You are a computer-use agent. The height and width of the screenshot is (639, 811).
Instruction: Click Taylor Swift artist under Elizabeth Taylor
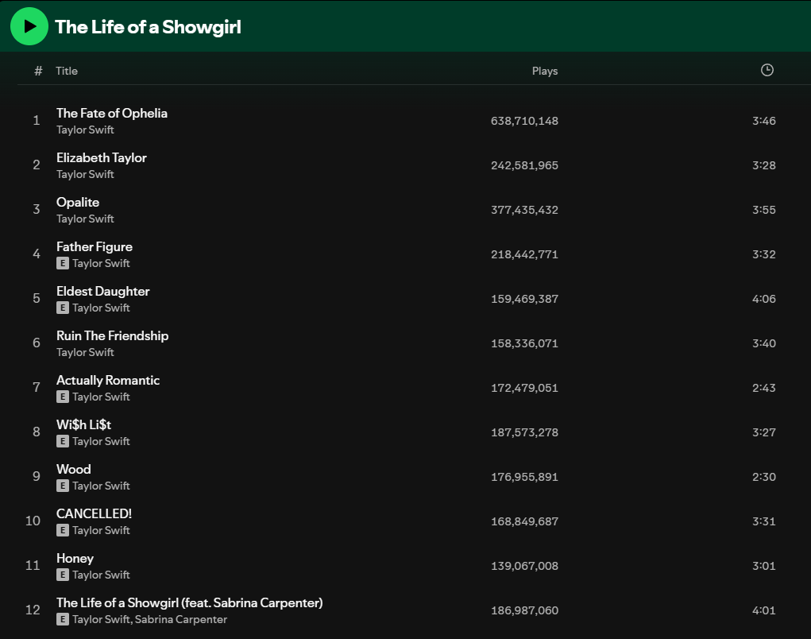click(x=85, y=174)
